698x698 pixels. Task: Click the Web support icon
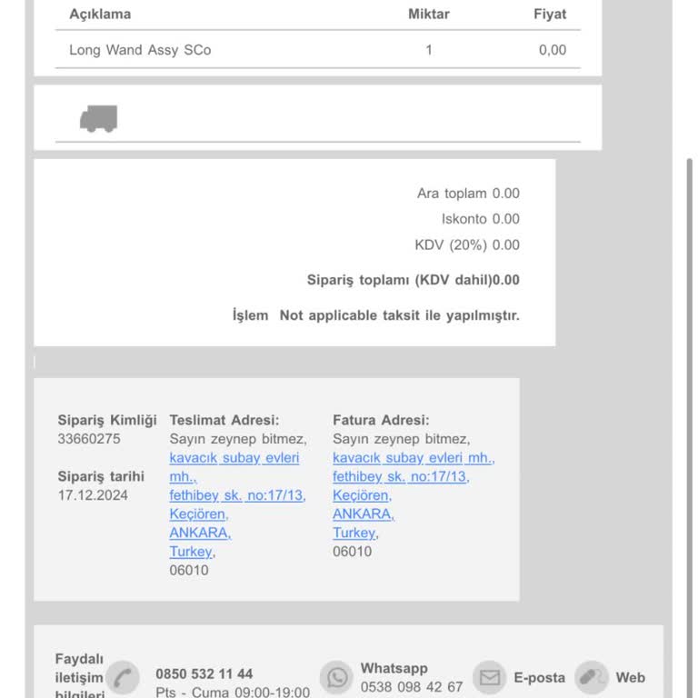(x=592, y=678)
